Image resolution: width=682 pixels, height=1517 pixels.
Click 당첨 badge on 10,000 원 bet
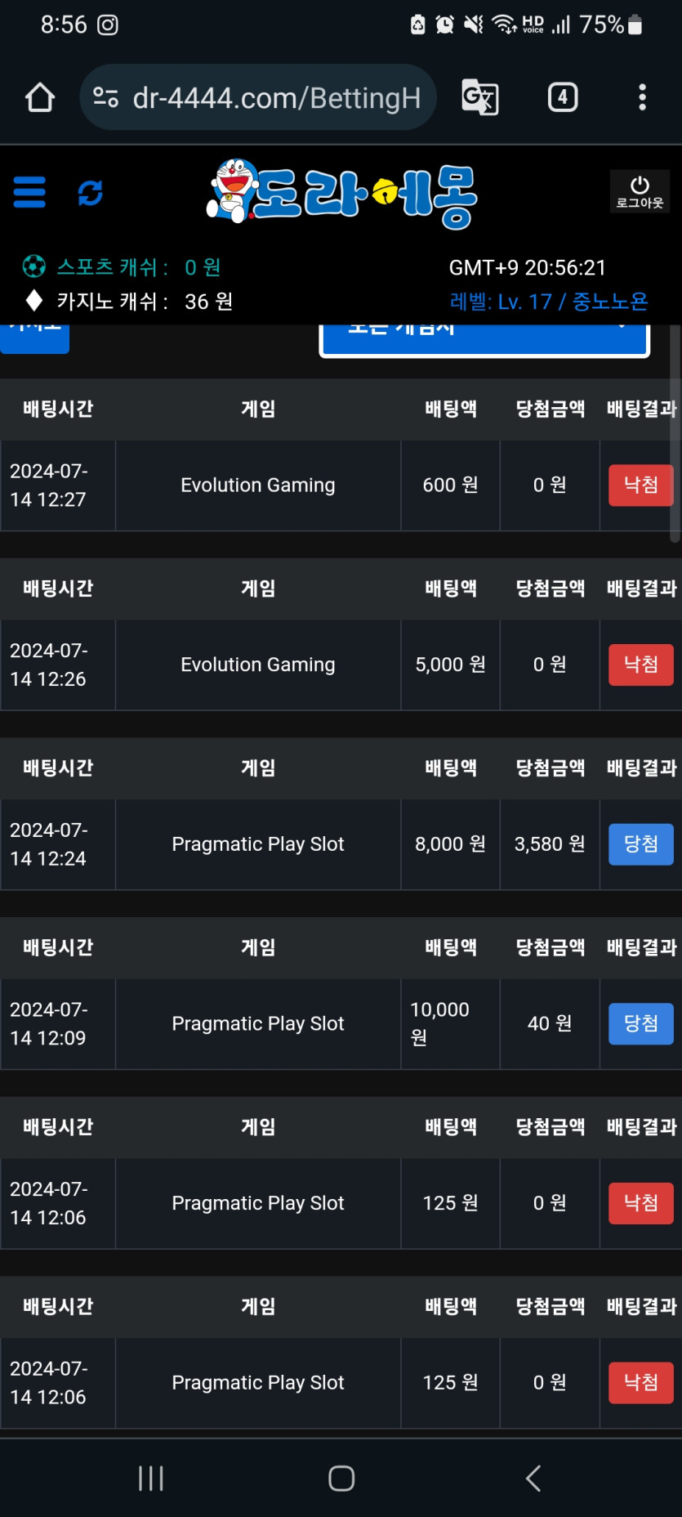point(640,1023)
